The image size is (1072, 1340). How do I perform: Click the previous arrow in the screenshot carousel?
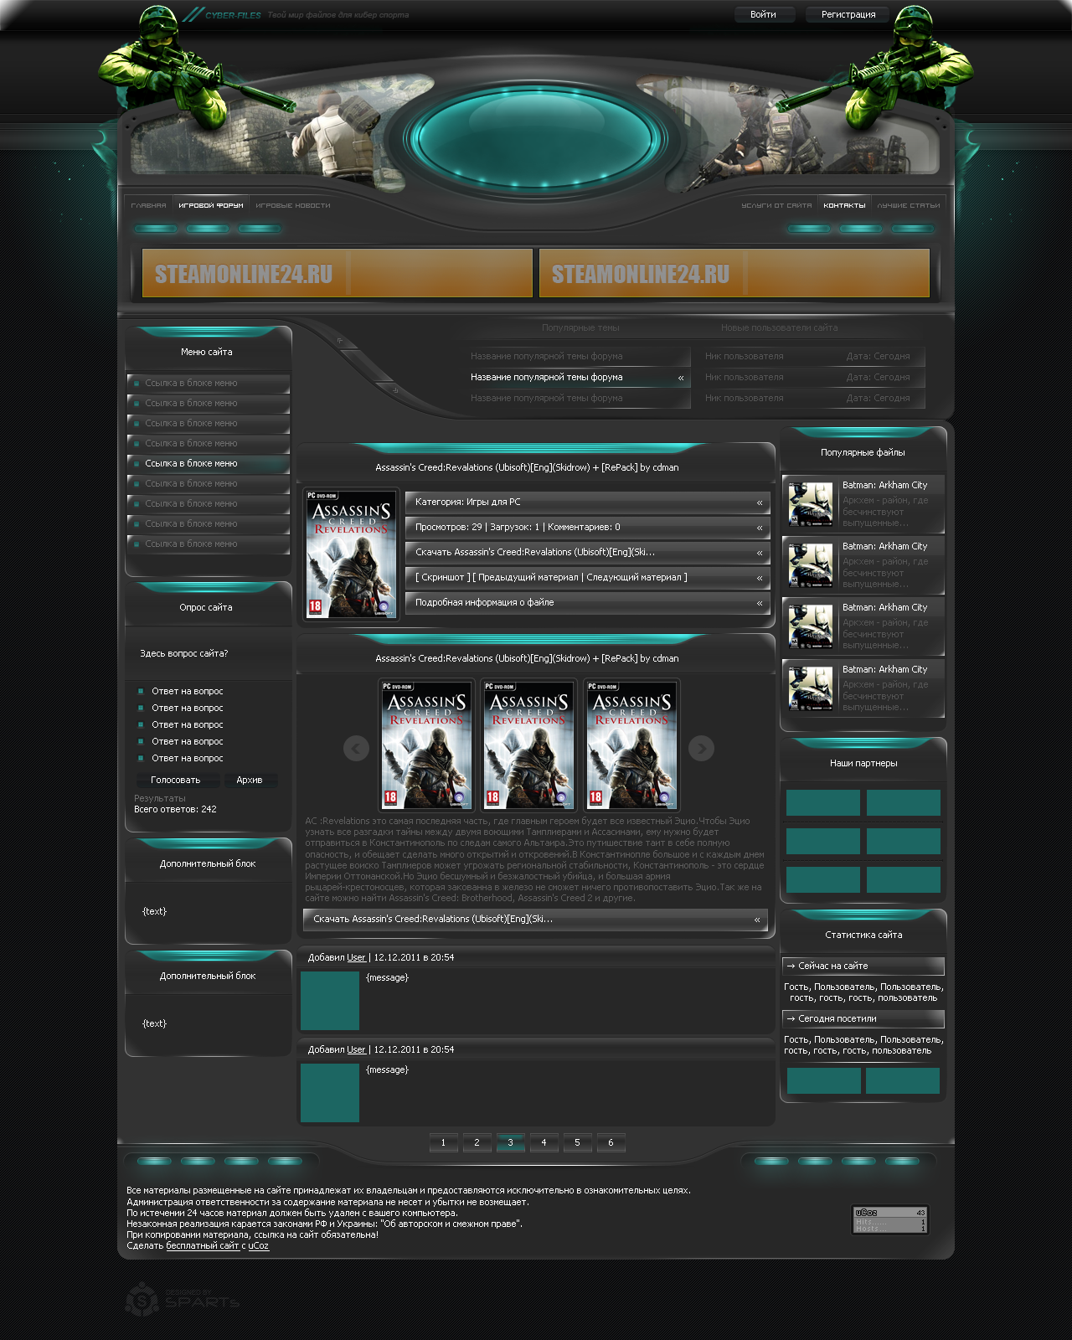click(x=356, y=748)
